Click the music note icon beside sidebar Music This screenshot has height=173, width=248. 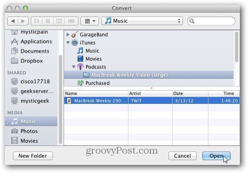pyautogui.click(x=15, y=121)
